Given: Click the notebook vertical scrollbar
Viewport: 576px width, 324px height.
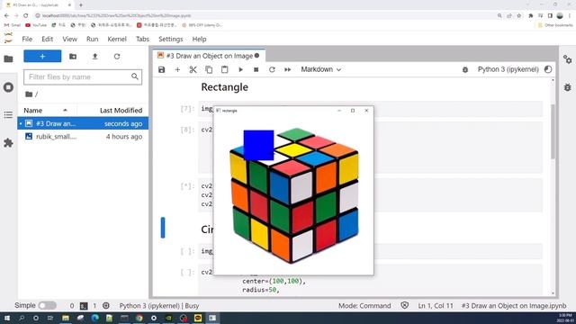Looking at the screenshot, I should 553,132.
